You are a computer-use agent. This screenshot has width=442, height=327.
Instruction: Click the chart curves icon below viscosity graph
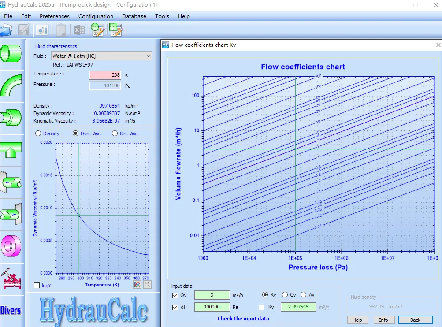click(137, 285)
